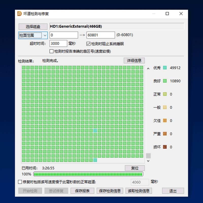Click the 损坏 brown legend swatch
This screenshot has height=203, width=203.
click(x=165, y=147)
